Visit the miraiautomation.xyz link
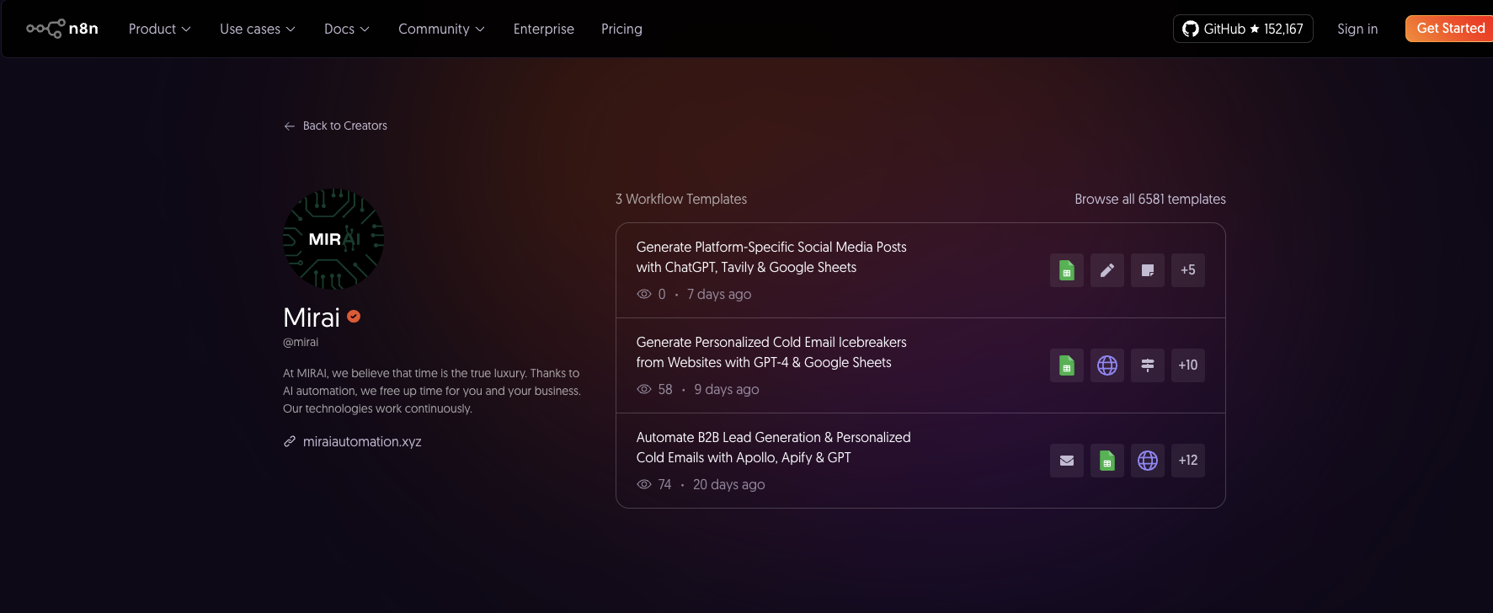 [361, 441]
